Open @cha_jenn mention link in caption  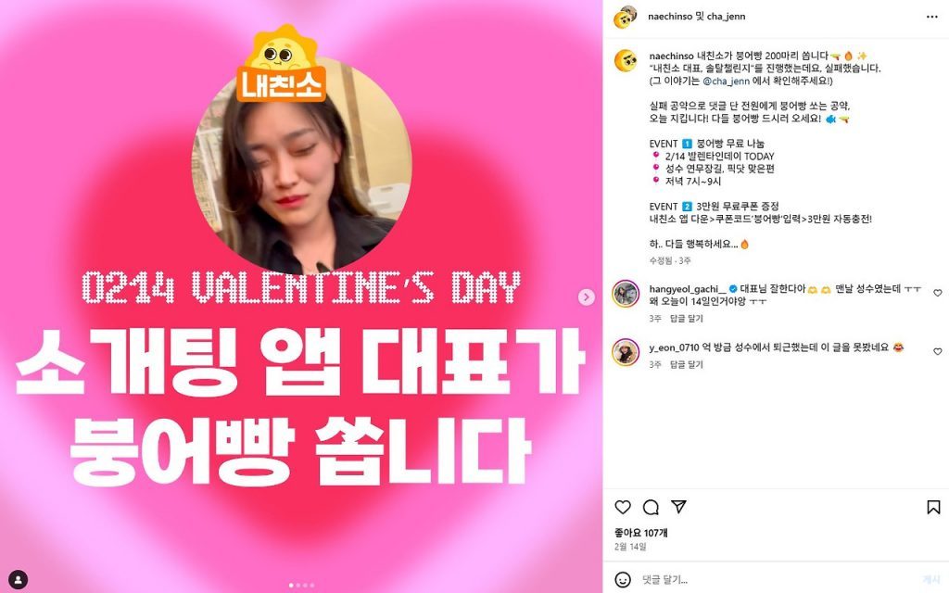point(726,82)
